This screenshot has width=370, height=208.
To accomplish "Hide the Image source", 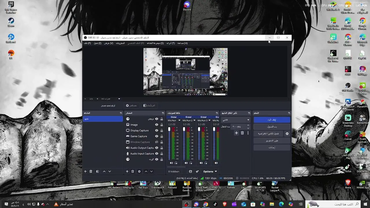I will click(x=157, y=125).
